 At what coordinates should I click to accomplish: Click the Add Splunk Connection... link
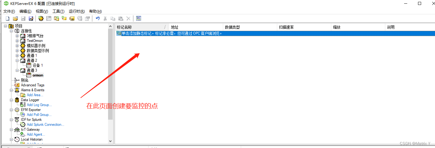(x=45, y=125)
